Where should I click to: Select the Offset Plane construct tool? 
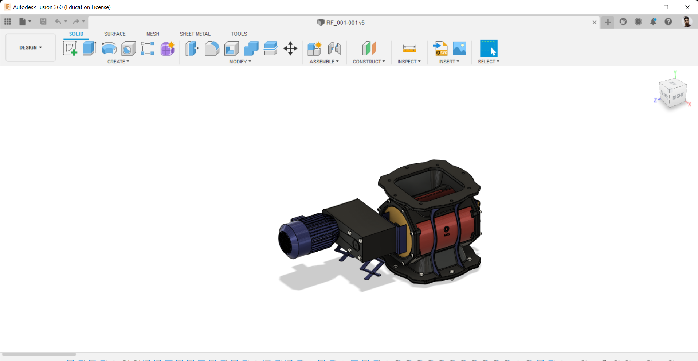click(x=369, y=48)
